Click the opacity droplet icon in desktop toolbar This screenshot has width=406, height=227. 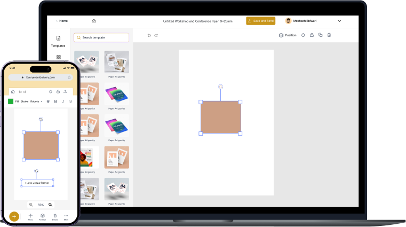[x=303, y=35]
